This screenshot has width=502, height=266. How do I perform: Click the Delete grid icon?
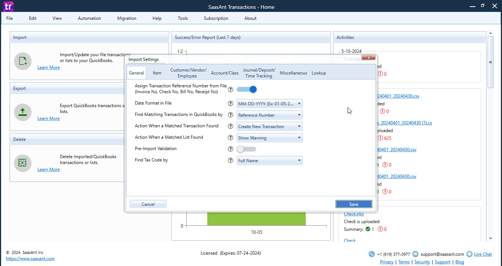pyautogui.click(x=23, y=163)
